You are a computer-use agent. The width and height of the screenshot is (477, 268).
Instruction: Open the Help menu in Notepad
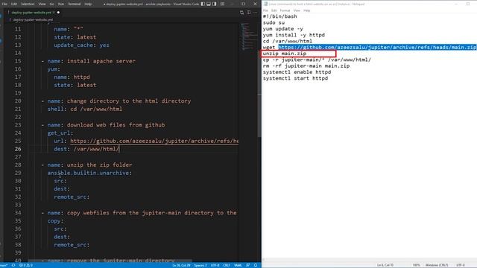(306, 10)
